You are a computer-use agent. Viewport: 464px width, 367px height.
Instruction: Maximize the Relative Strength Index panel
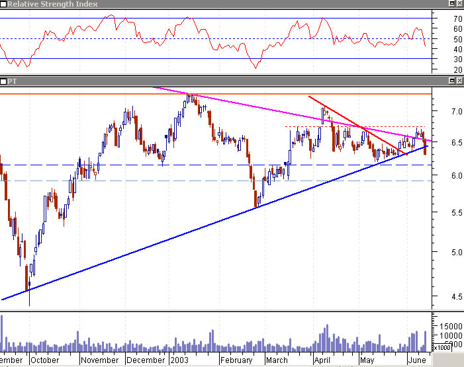452,3
